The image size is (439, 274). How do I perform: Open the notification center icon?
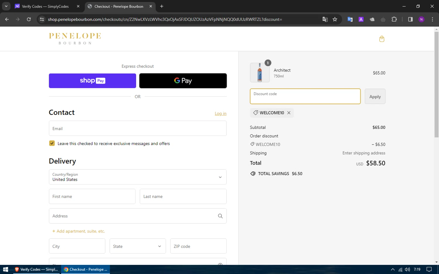(429, 269)
